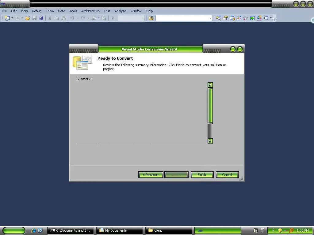
Task: Open the Debug menu
Action: pos(37,11)
